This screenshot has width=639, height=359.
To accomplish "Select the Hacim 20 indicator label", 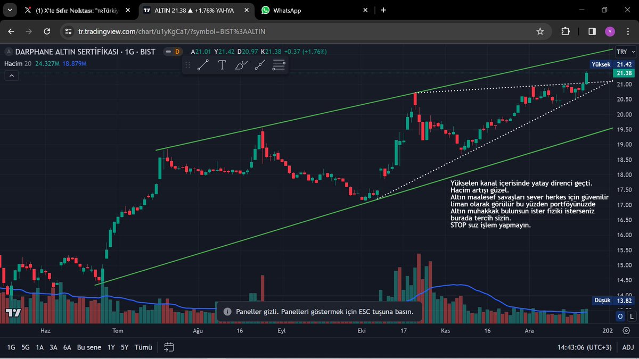I will [17, 63].
